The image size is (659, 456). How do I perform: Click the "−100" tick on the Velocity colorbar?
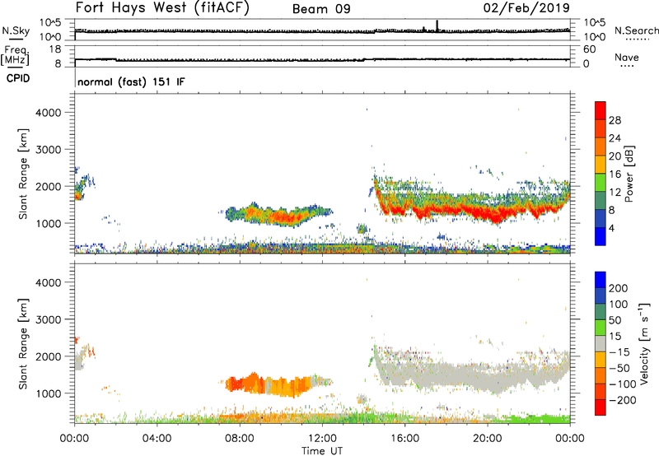(x=623, y=384)
